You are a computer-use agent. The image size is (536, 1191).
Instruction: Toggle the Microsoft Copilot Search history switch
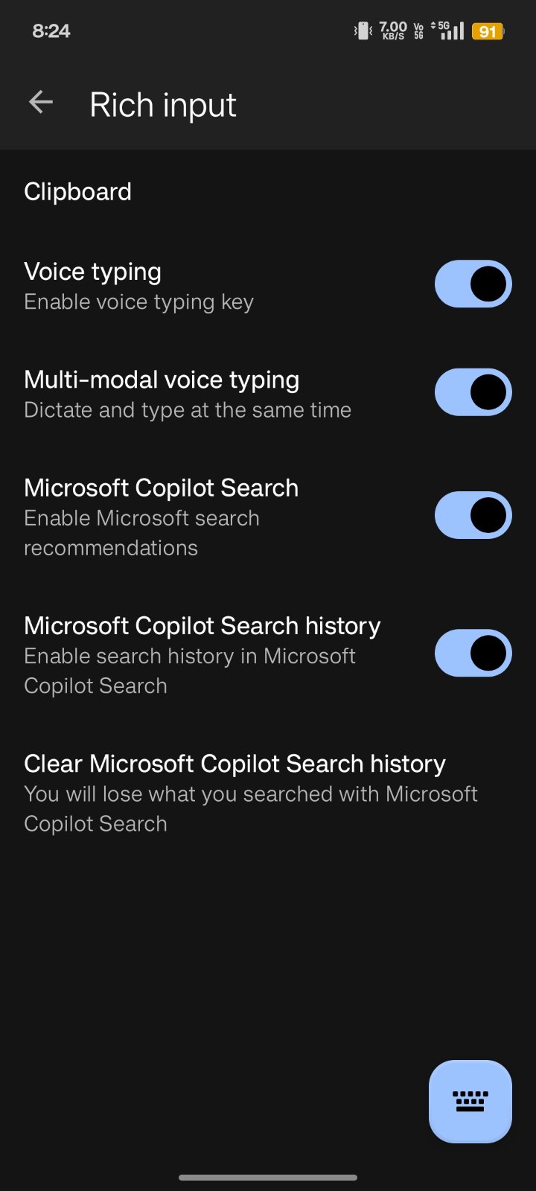click(473, 653)
